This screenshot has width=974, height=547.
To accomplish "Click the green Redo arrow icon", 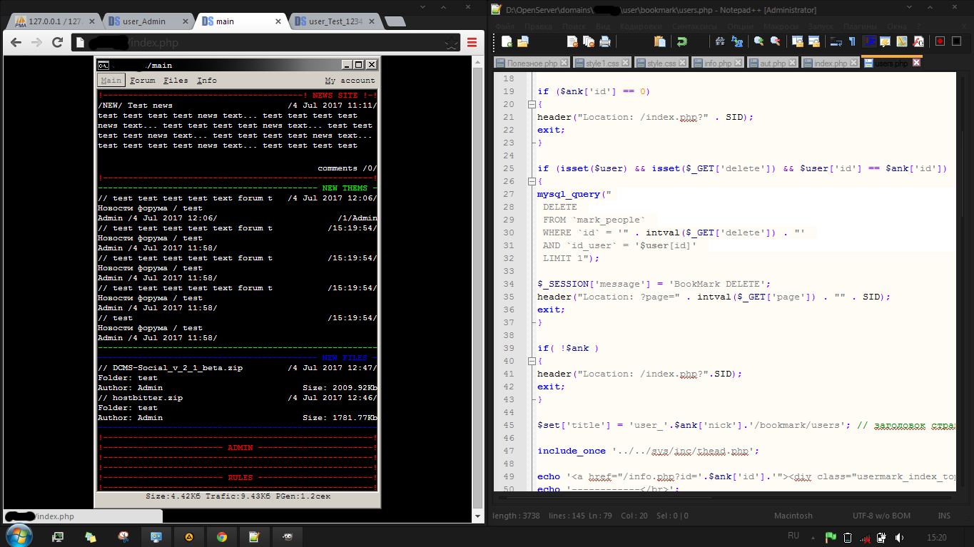I will (682, 41).
